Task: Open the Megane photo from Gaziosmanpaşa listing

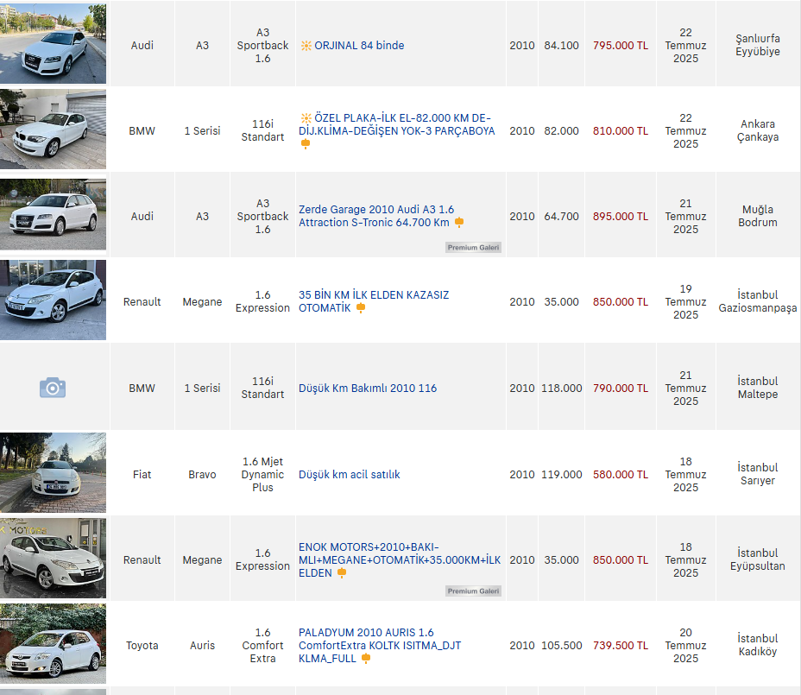Action: pyautogui.click(x=54, y=300)
